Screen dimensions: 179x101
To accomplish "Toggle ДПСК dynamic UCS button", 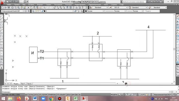I will click(69, 95).
